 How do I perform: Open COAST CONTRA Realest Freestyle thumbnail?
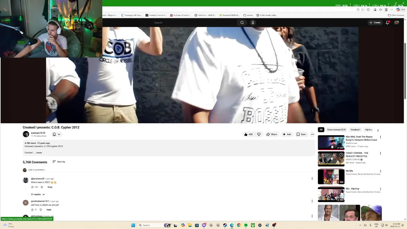[x=331, y=159]
